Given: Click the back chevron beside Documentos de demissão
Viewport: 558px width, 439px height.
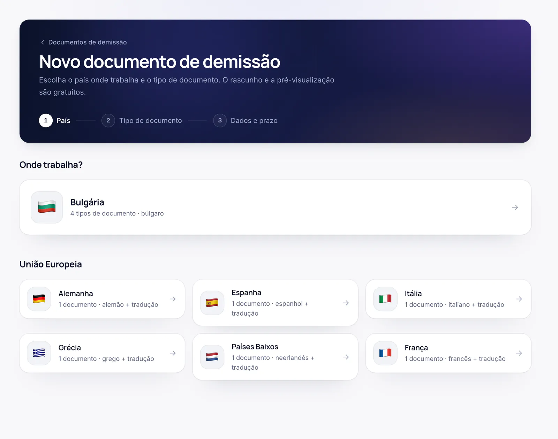Looking at the screenshot, I should 43,42.
